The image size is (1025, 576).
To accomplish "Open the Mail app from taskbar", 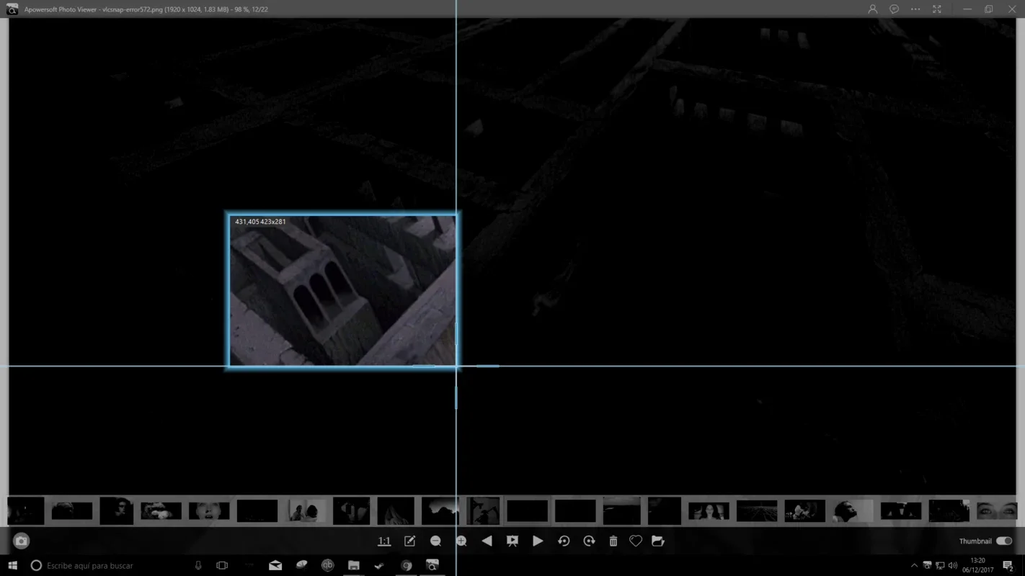I will pyautogui.click(x=275, y=566).
